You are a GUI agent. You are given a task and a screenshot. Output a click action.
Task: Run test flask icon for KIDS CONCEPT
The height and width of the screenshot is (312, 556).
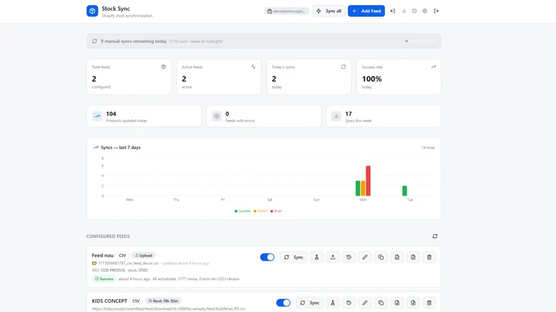point(333,303)
